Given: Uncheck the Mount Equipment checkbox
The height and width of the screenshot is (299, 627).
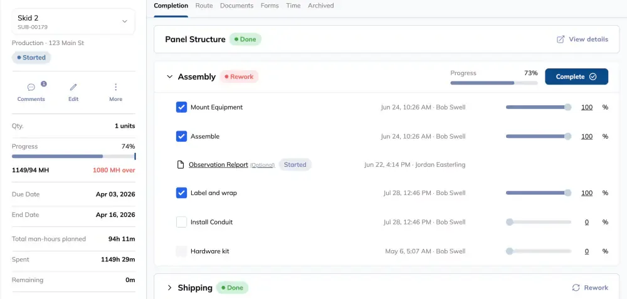Looking at the screenshot, I should point(182,107).
